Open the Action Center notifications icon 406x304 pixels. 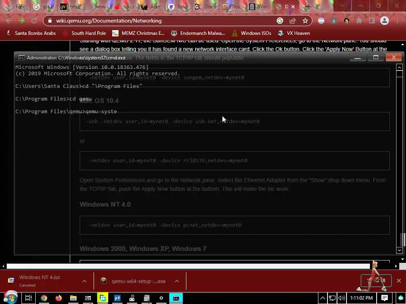(385, 298)
